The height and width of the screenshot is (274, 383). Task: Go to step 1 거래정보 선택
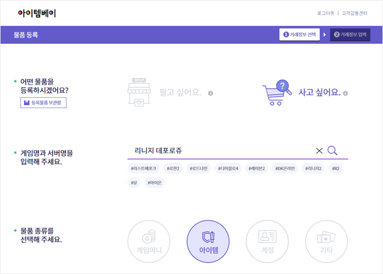300,35
